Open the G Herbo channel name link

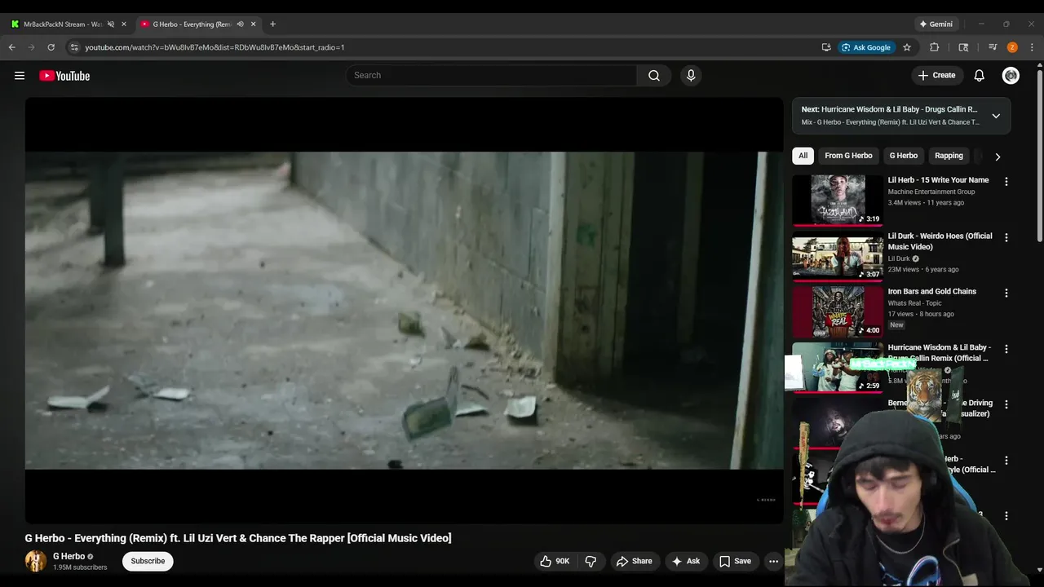click(69, 556)
